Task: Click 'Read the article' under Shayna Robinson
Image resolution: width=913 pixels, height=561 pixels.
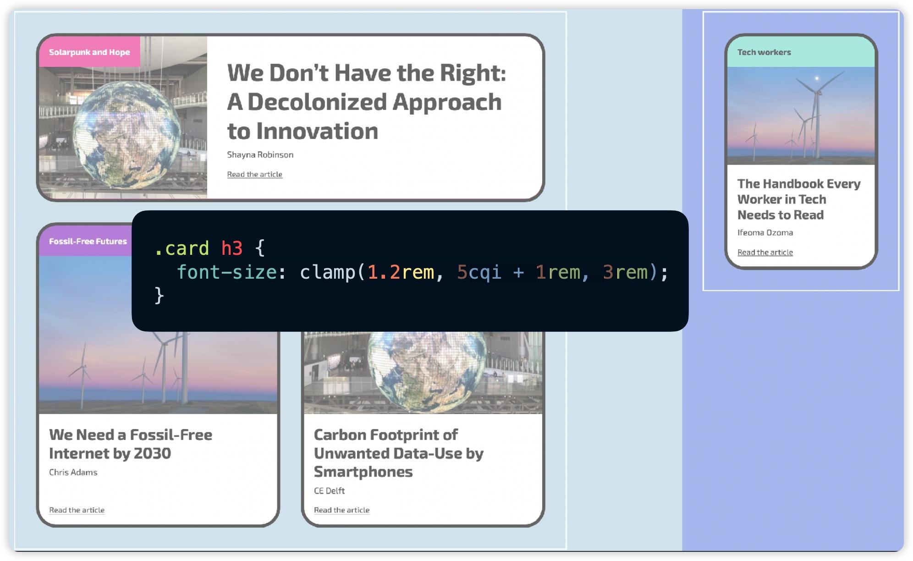Action: [254, 174]
